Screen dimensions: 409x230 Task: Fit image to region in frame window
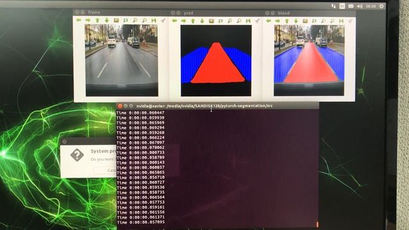(125, 20)
